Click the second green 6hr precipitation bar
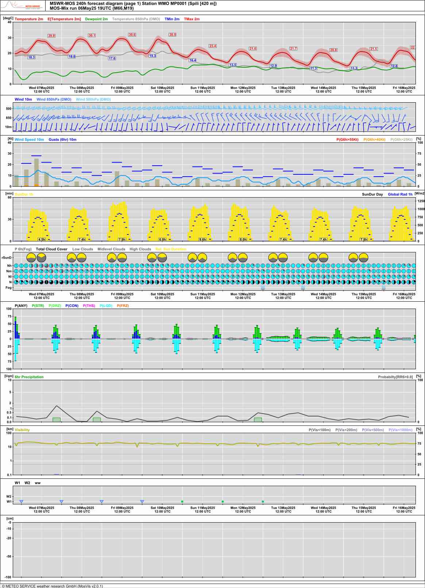425x588 pixels. pos(97,420)
